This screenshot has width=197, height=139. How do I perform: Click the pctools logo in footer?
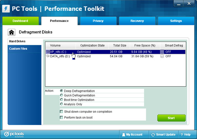point(14,134)
